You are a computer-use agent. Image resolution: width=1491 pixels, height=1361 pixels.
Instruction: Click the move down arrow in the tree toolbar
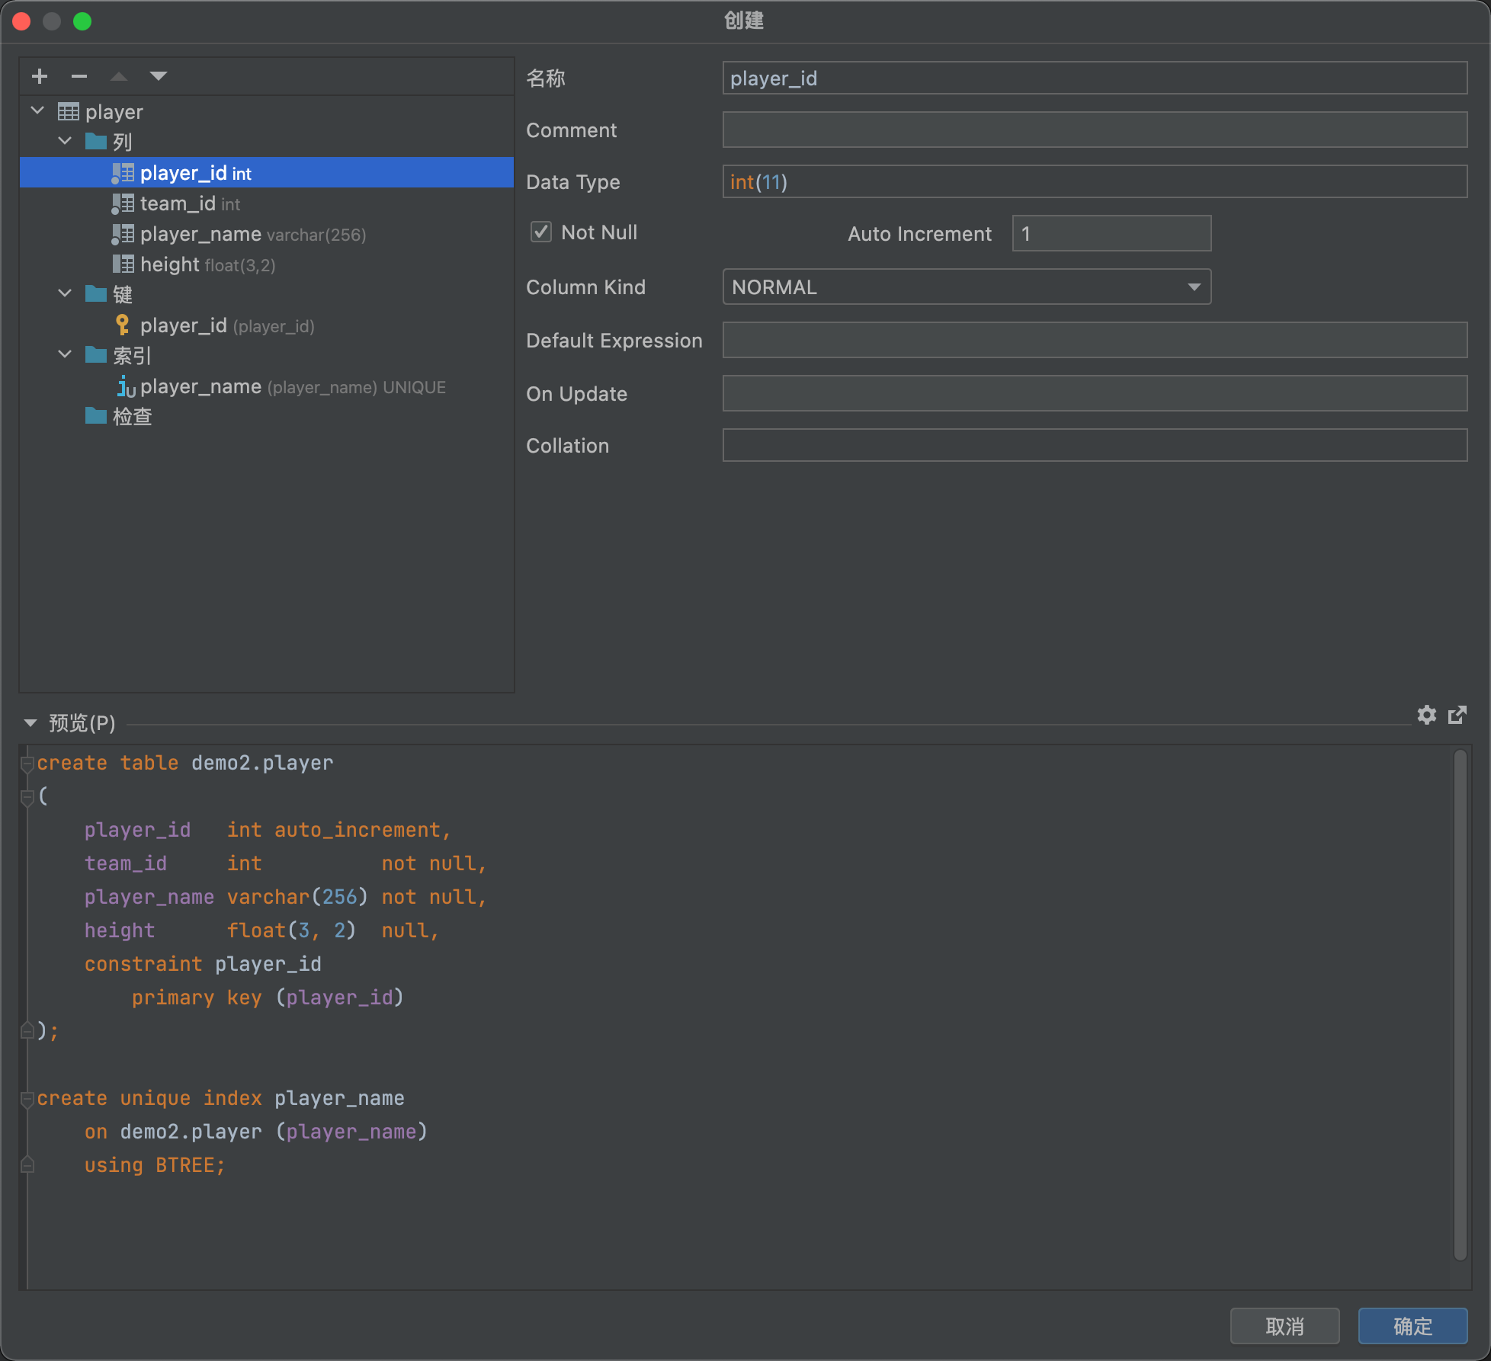[x=159, y=76]
